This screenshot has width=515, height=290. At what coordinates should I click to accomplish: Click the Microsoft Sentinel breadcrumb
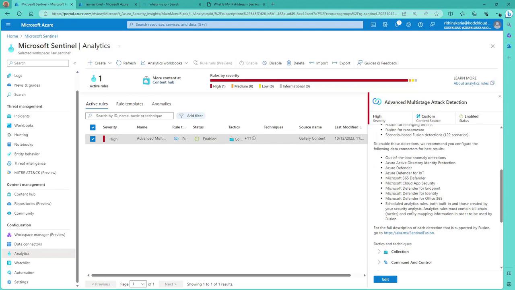(x=41, y=36)
